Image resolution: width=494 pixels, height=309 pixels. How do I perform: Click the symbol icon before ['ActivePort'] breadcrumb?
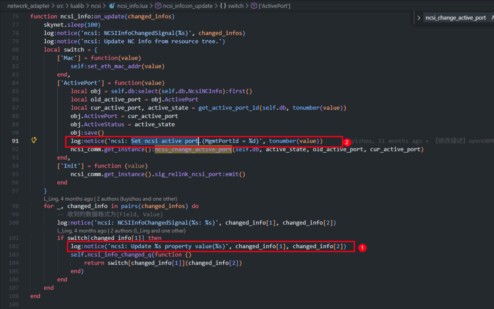coord(254,6)
